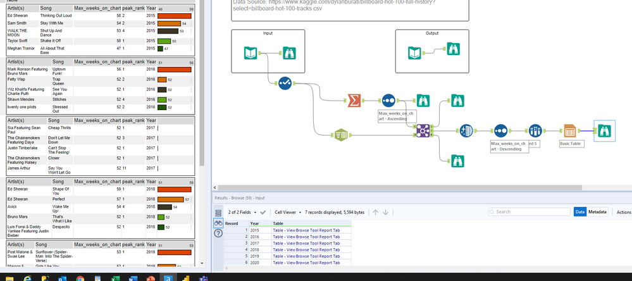Select the Sample tool with test tubes
The height and width of the screenshot is (281, 632).
(535, 130)
